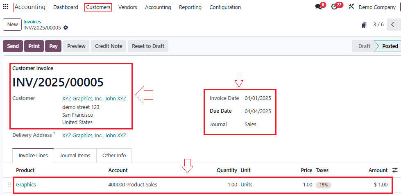Go to previous record arrow
Viewport: 401px width, 195px height.
393,25
